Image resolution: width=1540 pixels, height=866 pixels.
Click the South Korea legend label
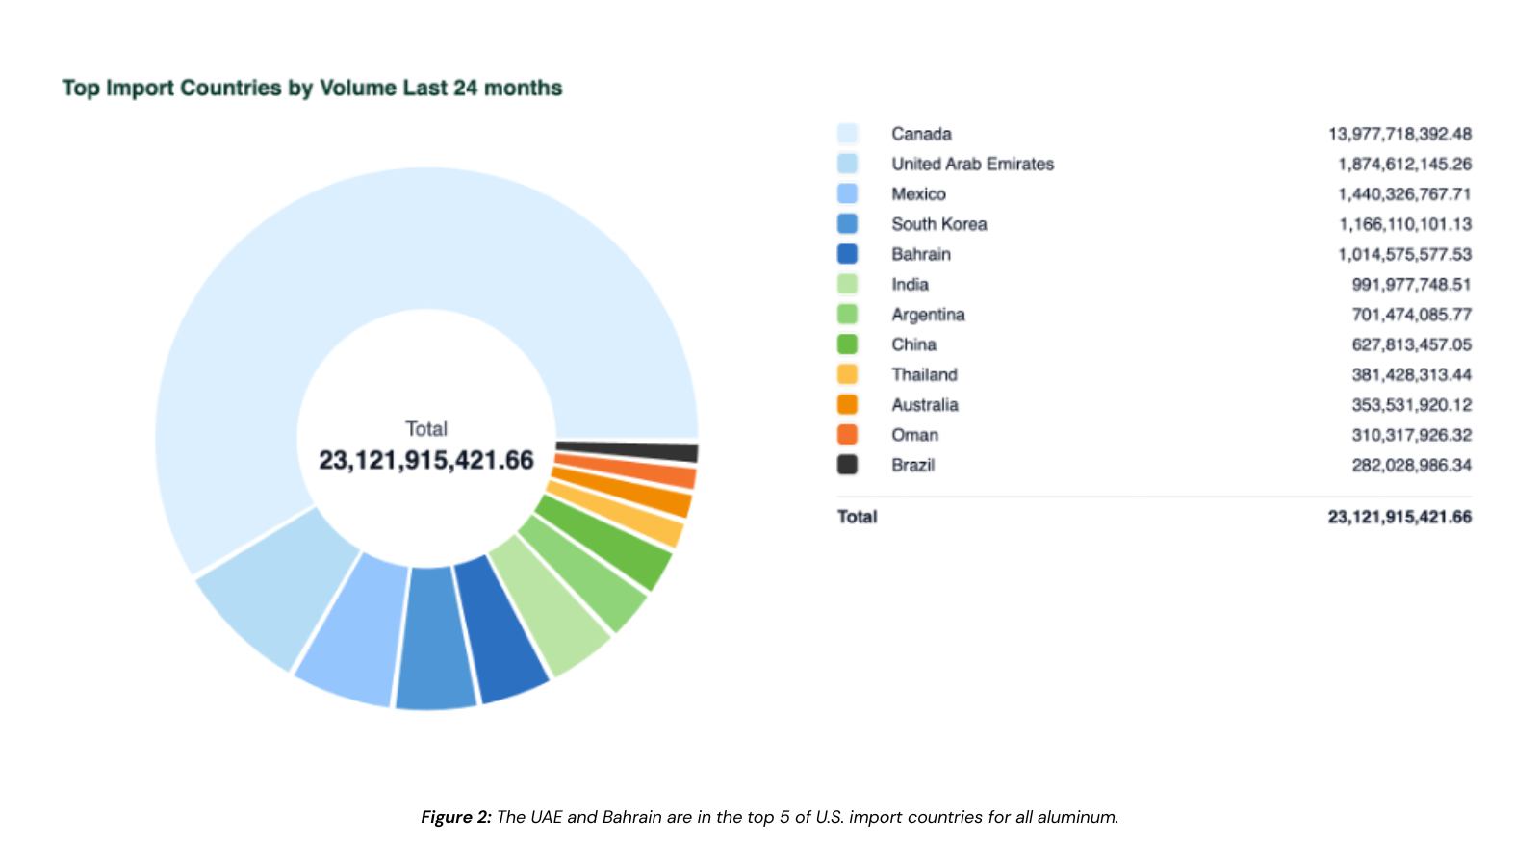coord(938,224)
